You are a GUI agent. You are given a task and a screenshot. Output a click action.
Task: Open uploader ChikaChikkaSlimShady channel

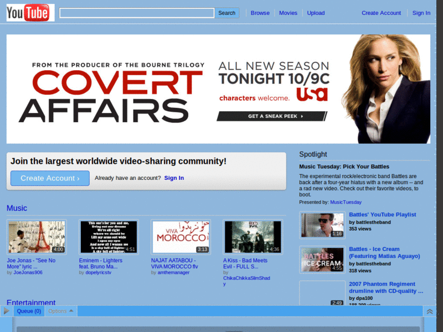click(246, 281)
